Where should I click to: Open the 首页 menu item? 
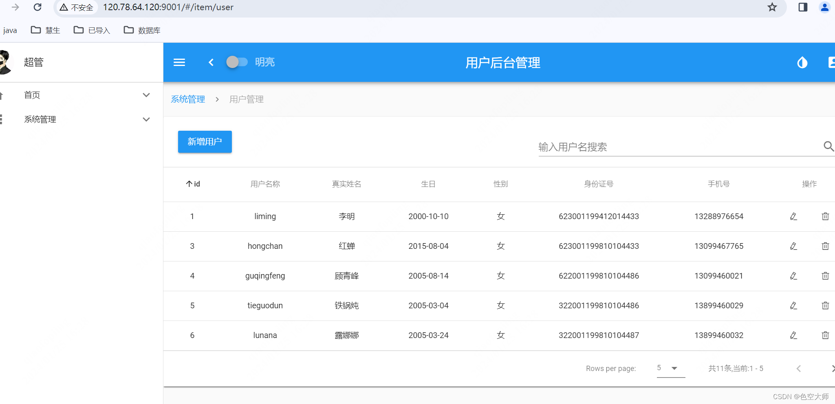[32, 95]
